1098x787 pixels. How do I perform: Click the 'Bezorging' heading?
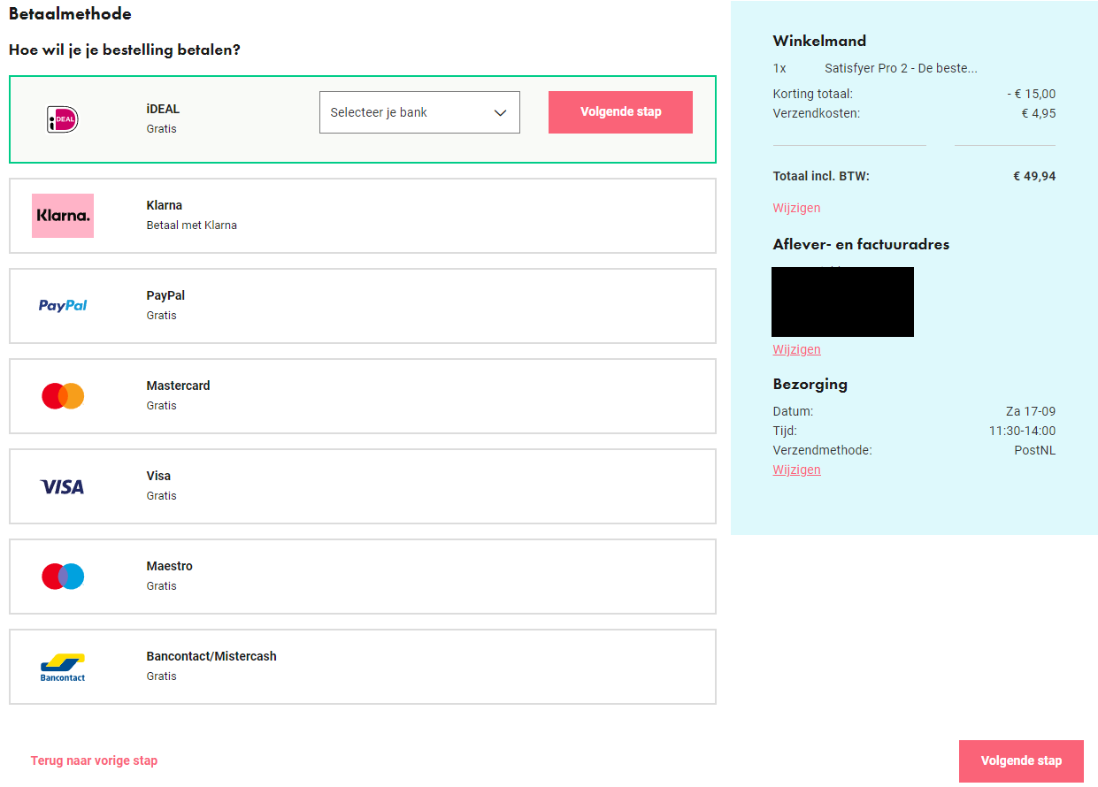(x=810, y=384)
